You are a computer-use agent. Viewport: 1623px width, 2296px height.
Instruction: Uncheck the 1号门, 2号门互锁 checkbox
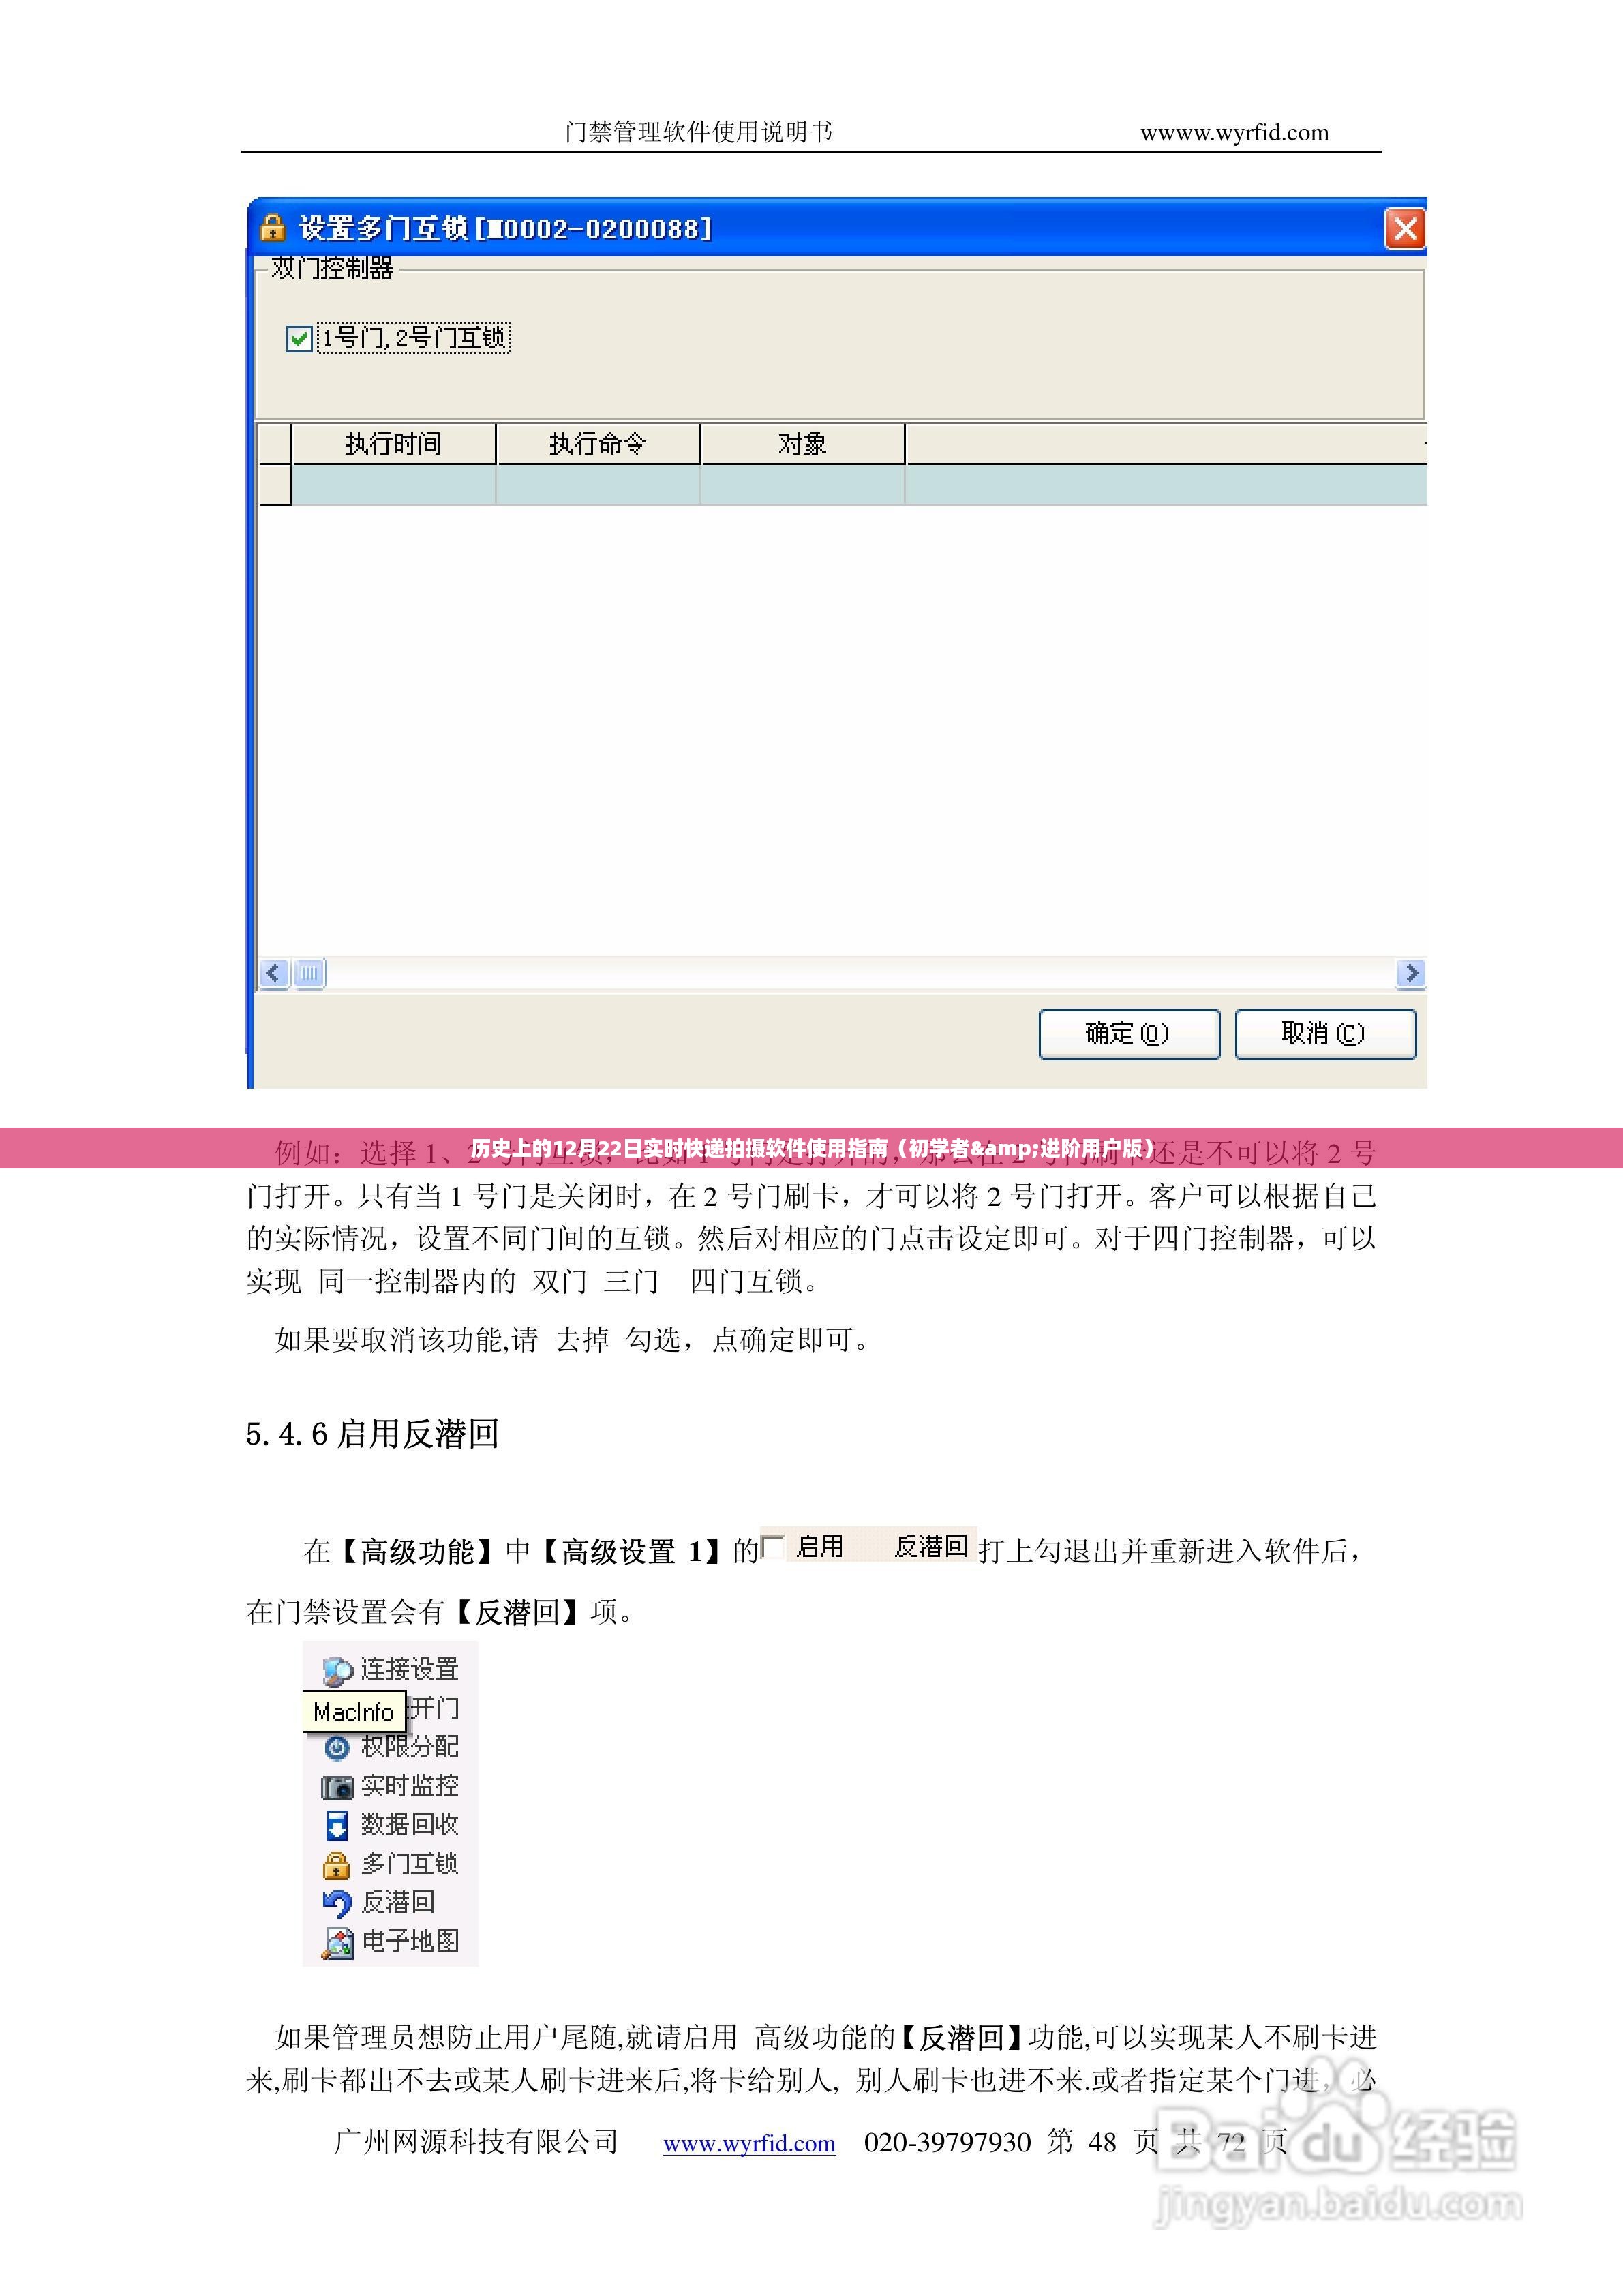click(x=299, y=338)
